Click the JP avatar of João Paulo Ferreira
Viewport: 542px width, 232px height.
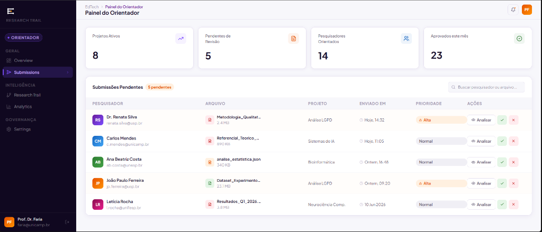tap(98, 183)
